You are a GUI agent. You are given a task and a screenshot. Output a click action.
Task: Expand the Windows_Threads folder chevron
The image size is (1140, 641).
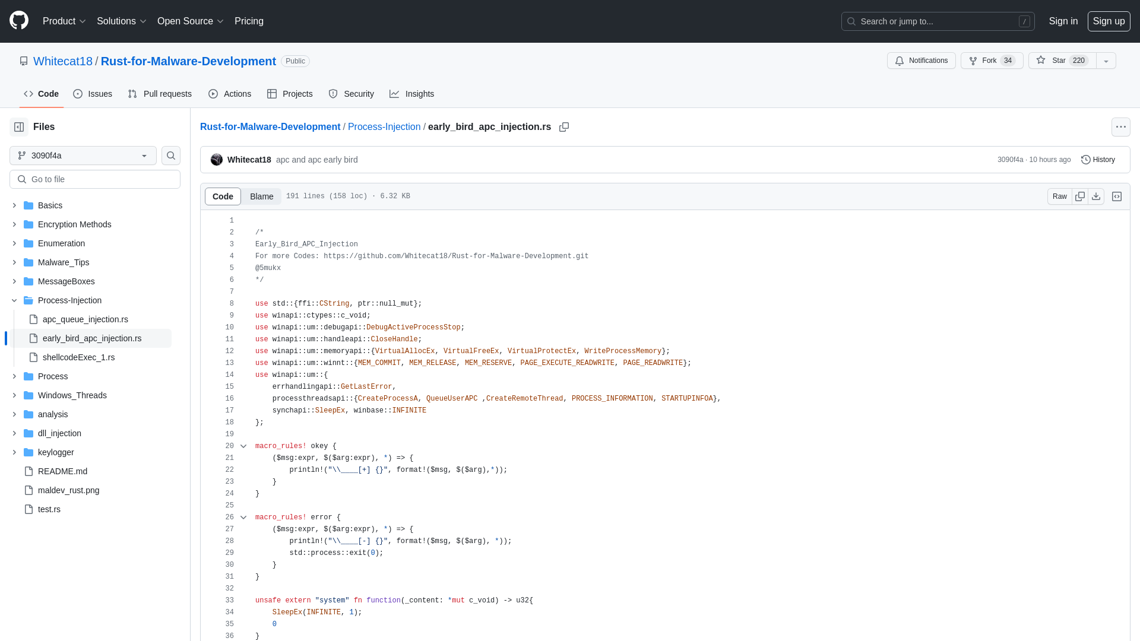click(x=14, y=395)
